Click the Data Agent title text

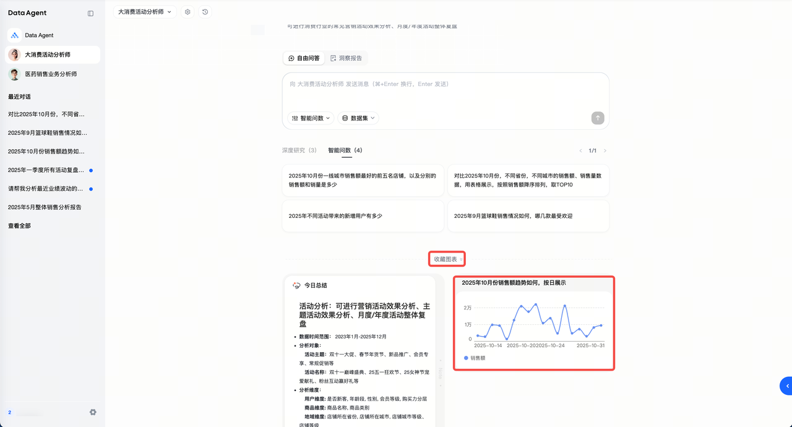tap(27, 13)
